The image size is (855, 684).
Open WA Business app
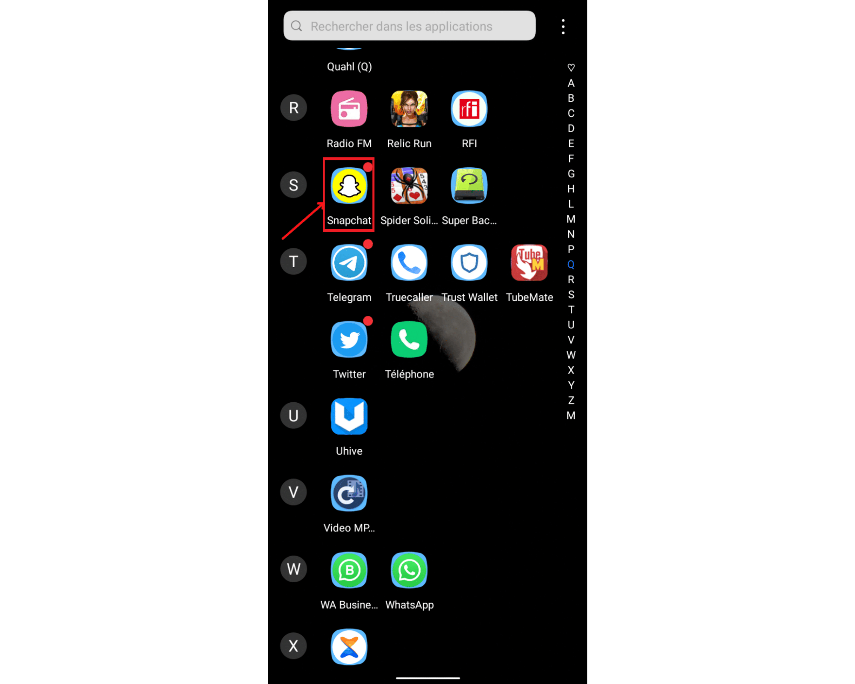[x=349, y=570]
